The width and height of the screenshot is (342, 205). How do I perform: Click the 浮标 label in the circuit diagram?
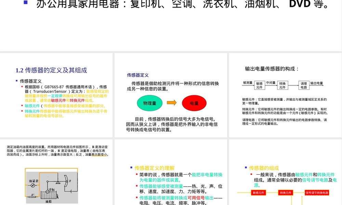coord(52,190)
